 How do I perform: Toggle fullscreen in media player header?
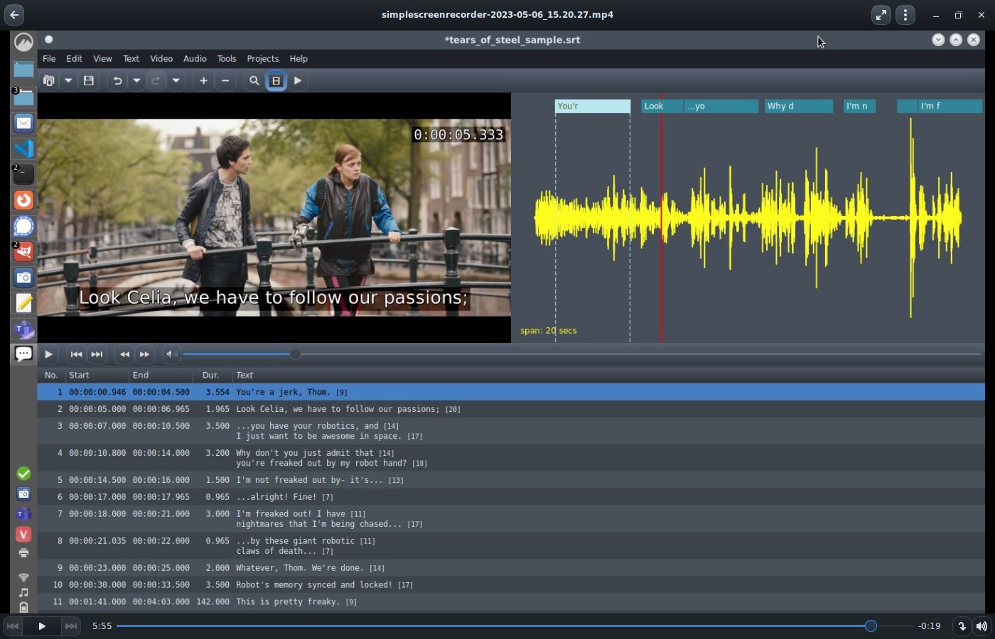(881, 14)
